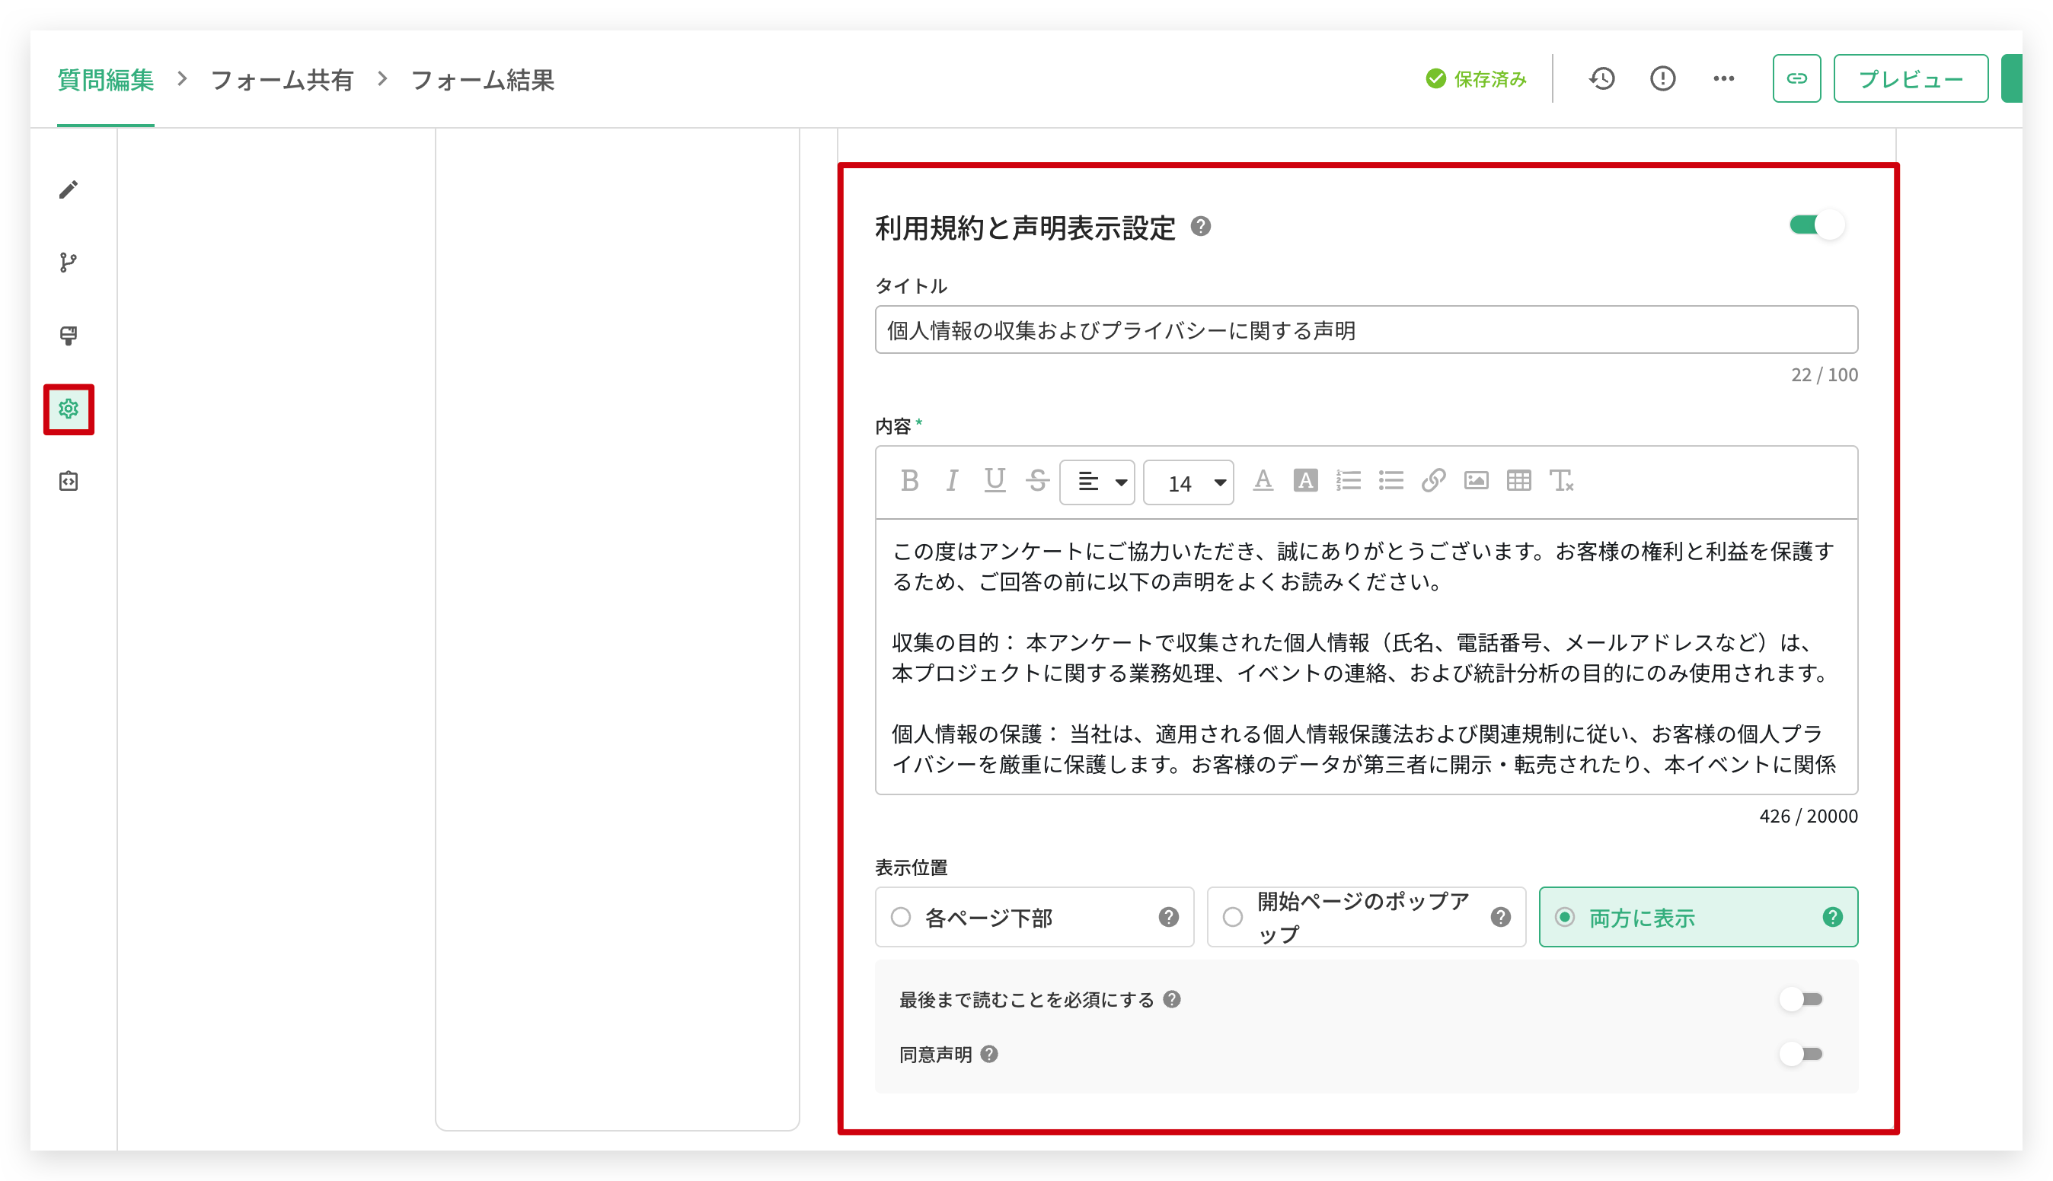Click help icon beside 同意声明

[989, 1055]
